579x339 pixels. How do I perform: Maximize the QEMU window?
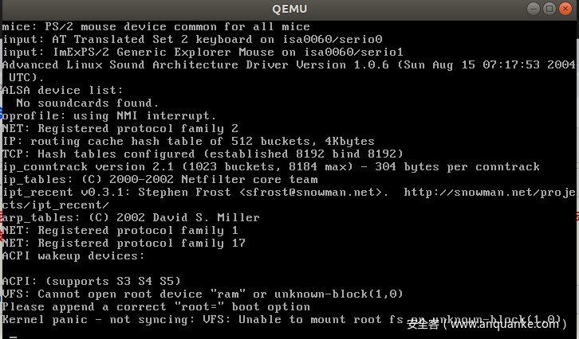click(549, 10)
